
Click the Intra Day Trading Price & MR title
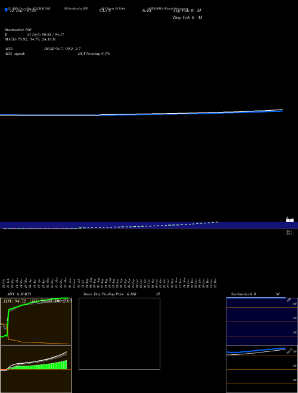110,294
